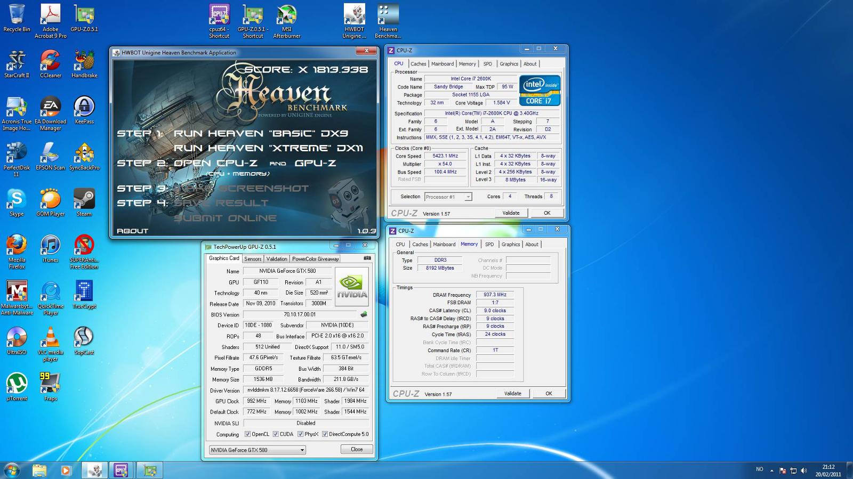Viewport: 853px width, 479px height.
Task: Switch to Mainboard tab in top CPU-Z
Action: (442, 64)
